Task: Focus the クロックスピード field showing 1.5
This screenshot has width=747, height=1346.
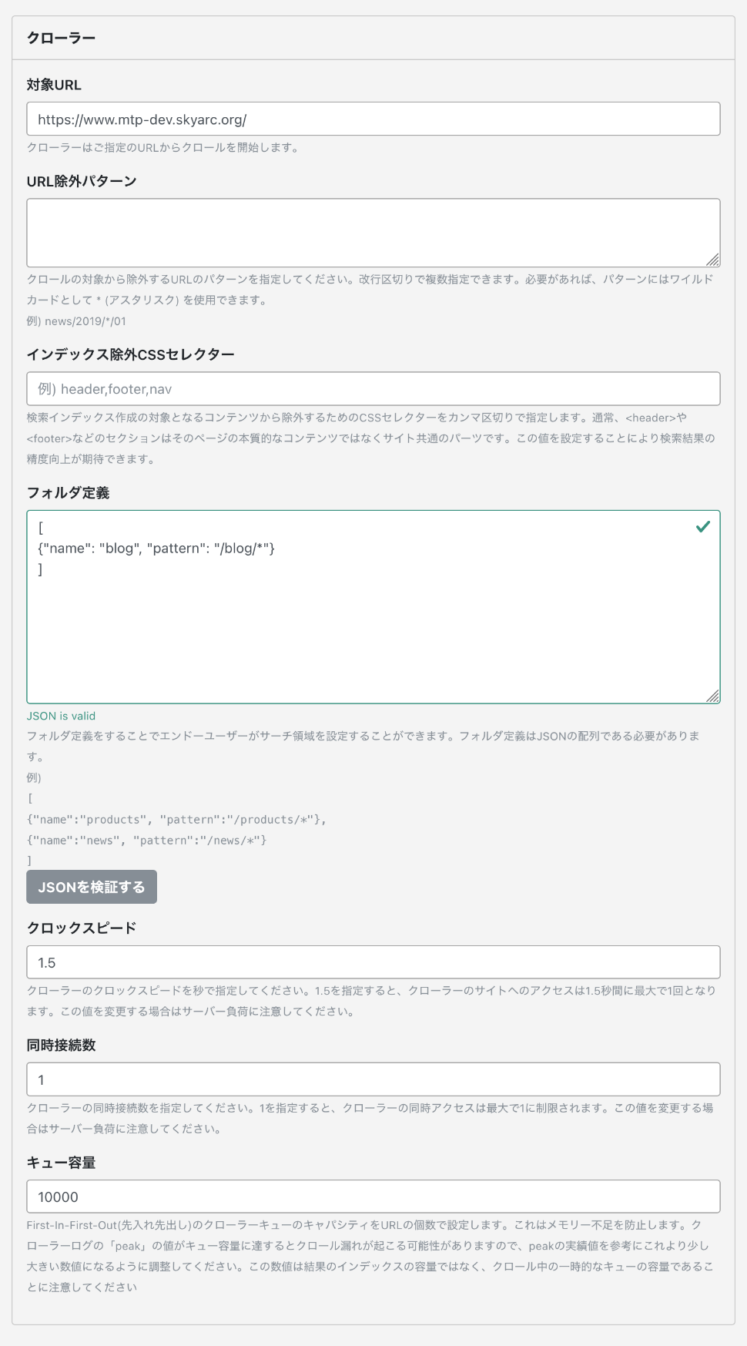Action: (x=373, y=962)
